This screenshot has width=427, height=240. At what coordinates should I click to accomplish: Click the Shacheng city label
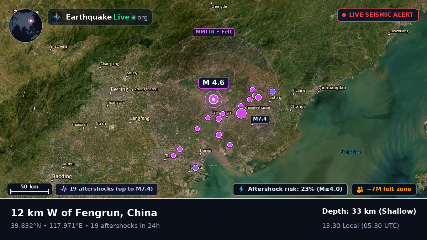coord(58,46)
